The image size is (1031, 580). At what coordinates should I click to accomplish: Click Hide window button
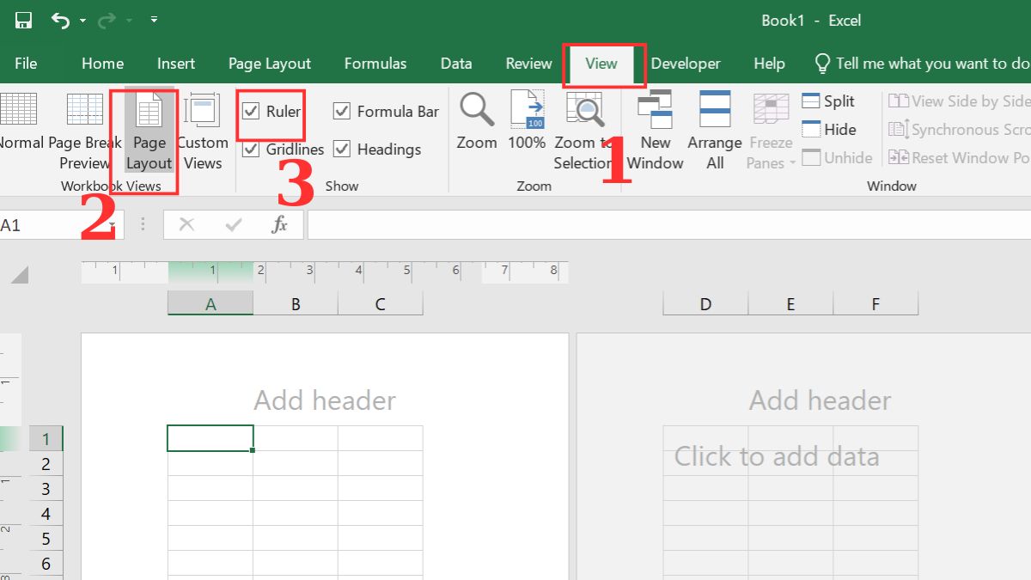click(829, 130)
